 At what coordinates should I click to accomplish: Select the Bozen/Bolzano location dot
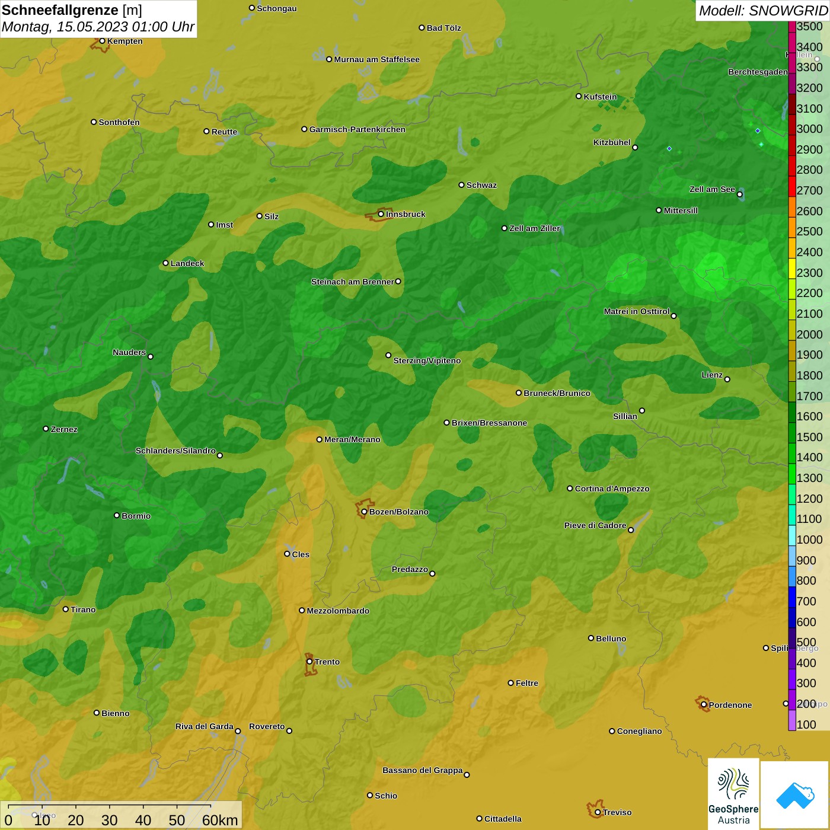(364, 512)
